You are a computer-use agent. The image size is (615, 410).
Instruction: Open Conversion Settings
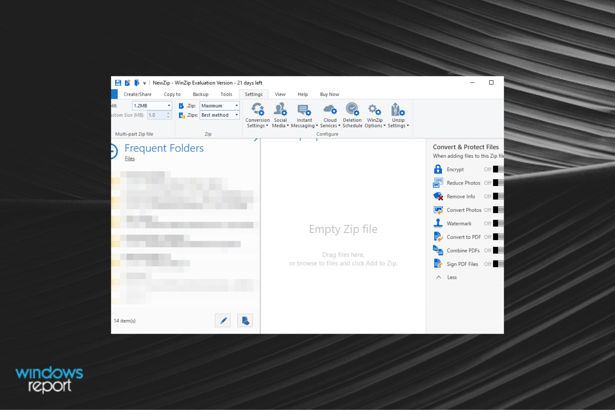point(258,116)
